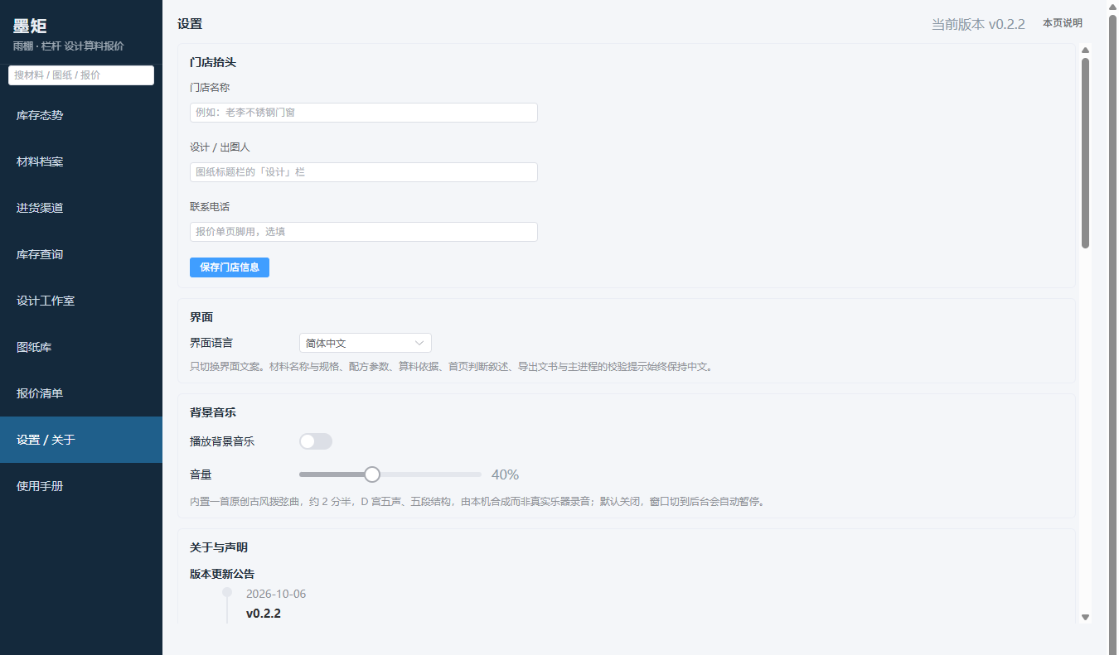The image size is (1119, 655).
Task: Click the page scrollbar up arrow
Action: tap(1112, 7)
